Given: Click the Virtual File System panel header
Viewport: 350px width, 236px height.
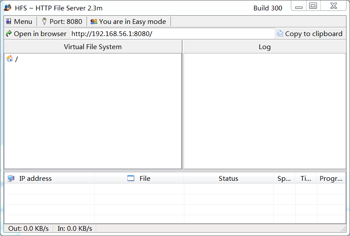Looking at the screenshot, I should click(x=93, y=47).
